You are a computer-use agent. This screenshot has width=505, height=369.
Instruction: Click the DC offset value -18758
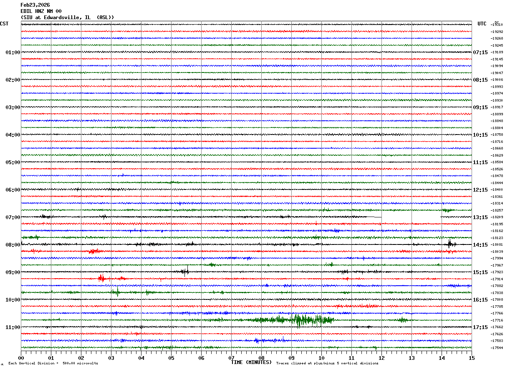point(497,135)
